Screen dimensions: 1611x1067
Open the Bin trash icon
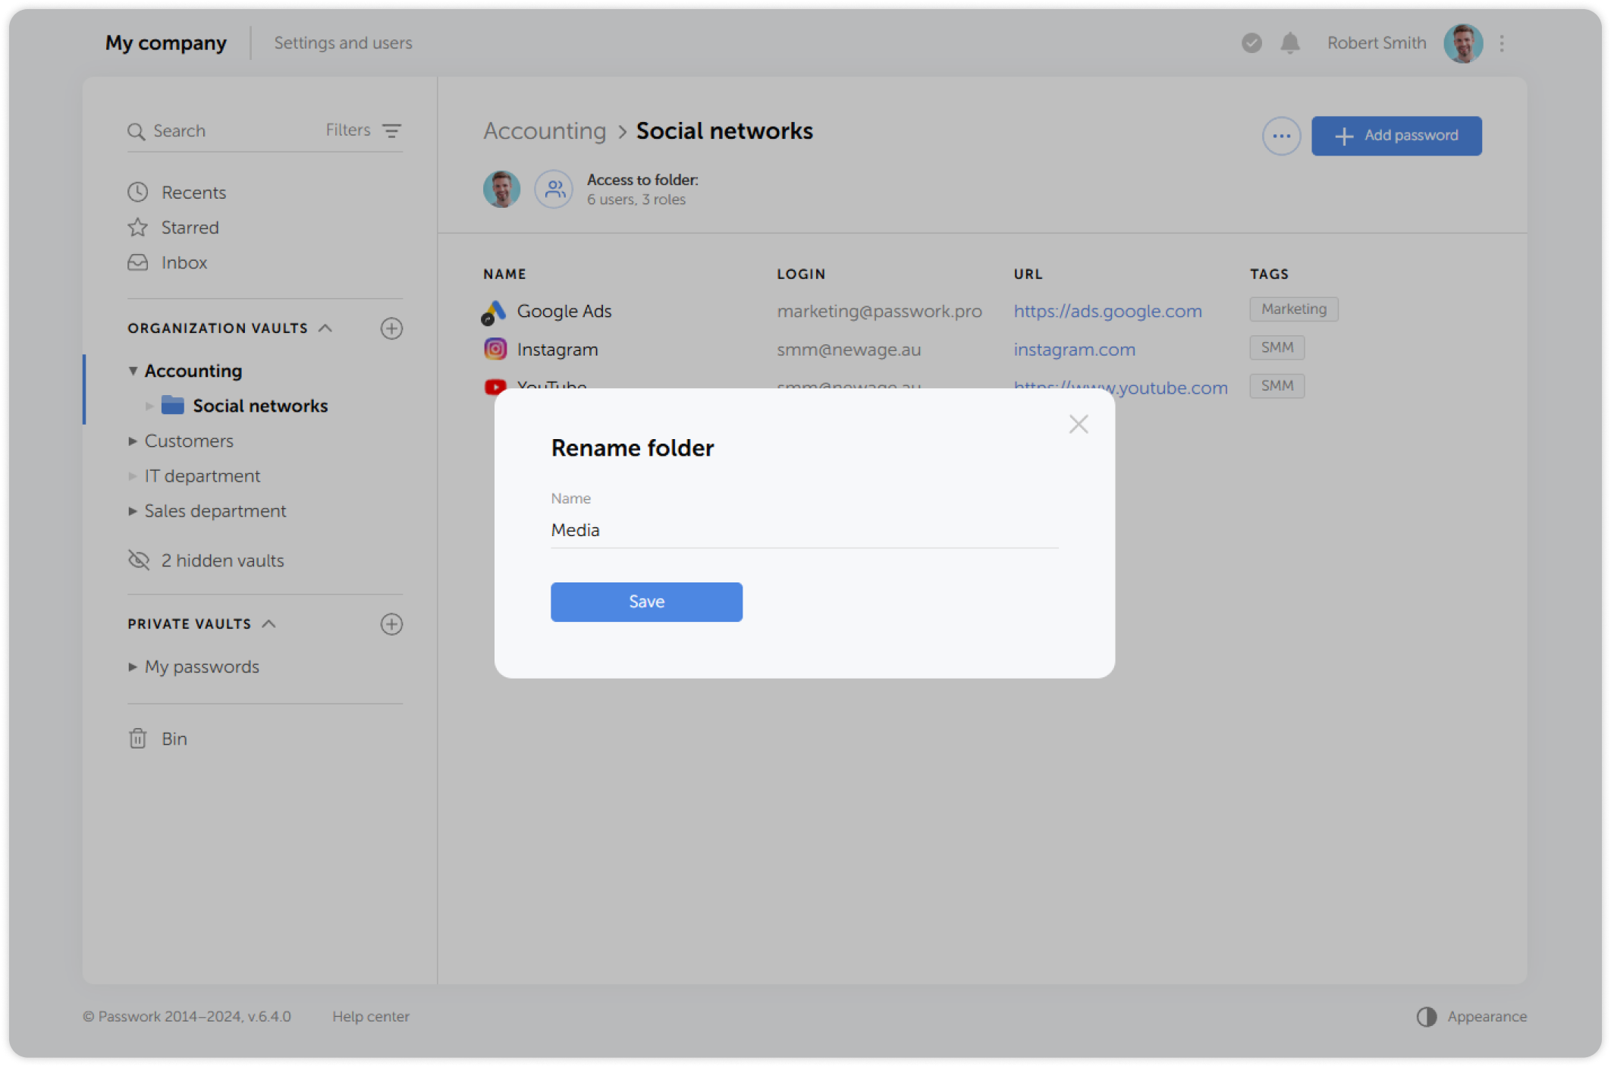(137, 739)
